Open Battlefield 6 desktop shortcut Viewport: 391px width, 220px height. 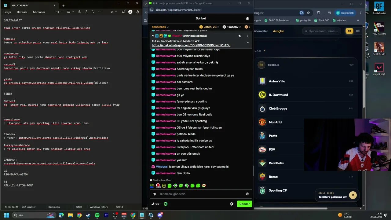[379, 9]
